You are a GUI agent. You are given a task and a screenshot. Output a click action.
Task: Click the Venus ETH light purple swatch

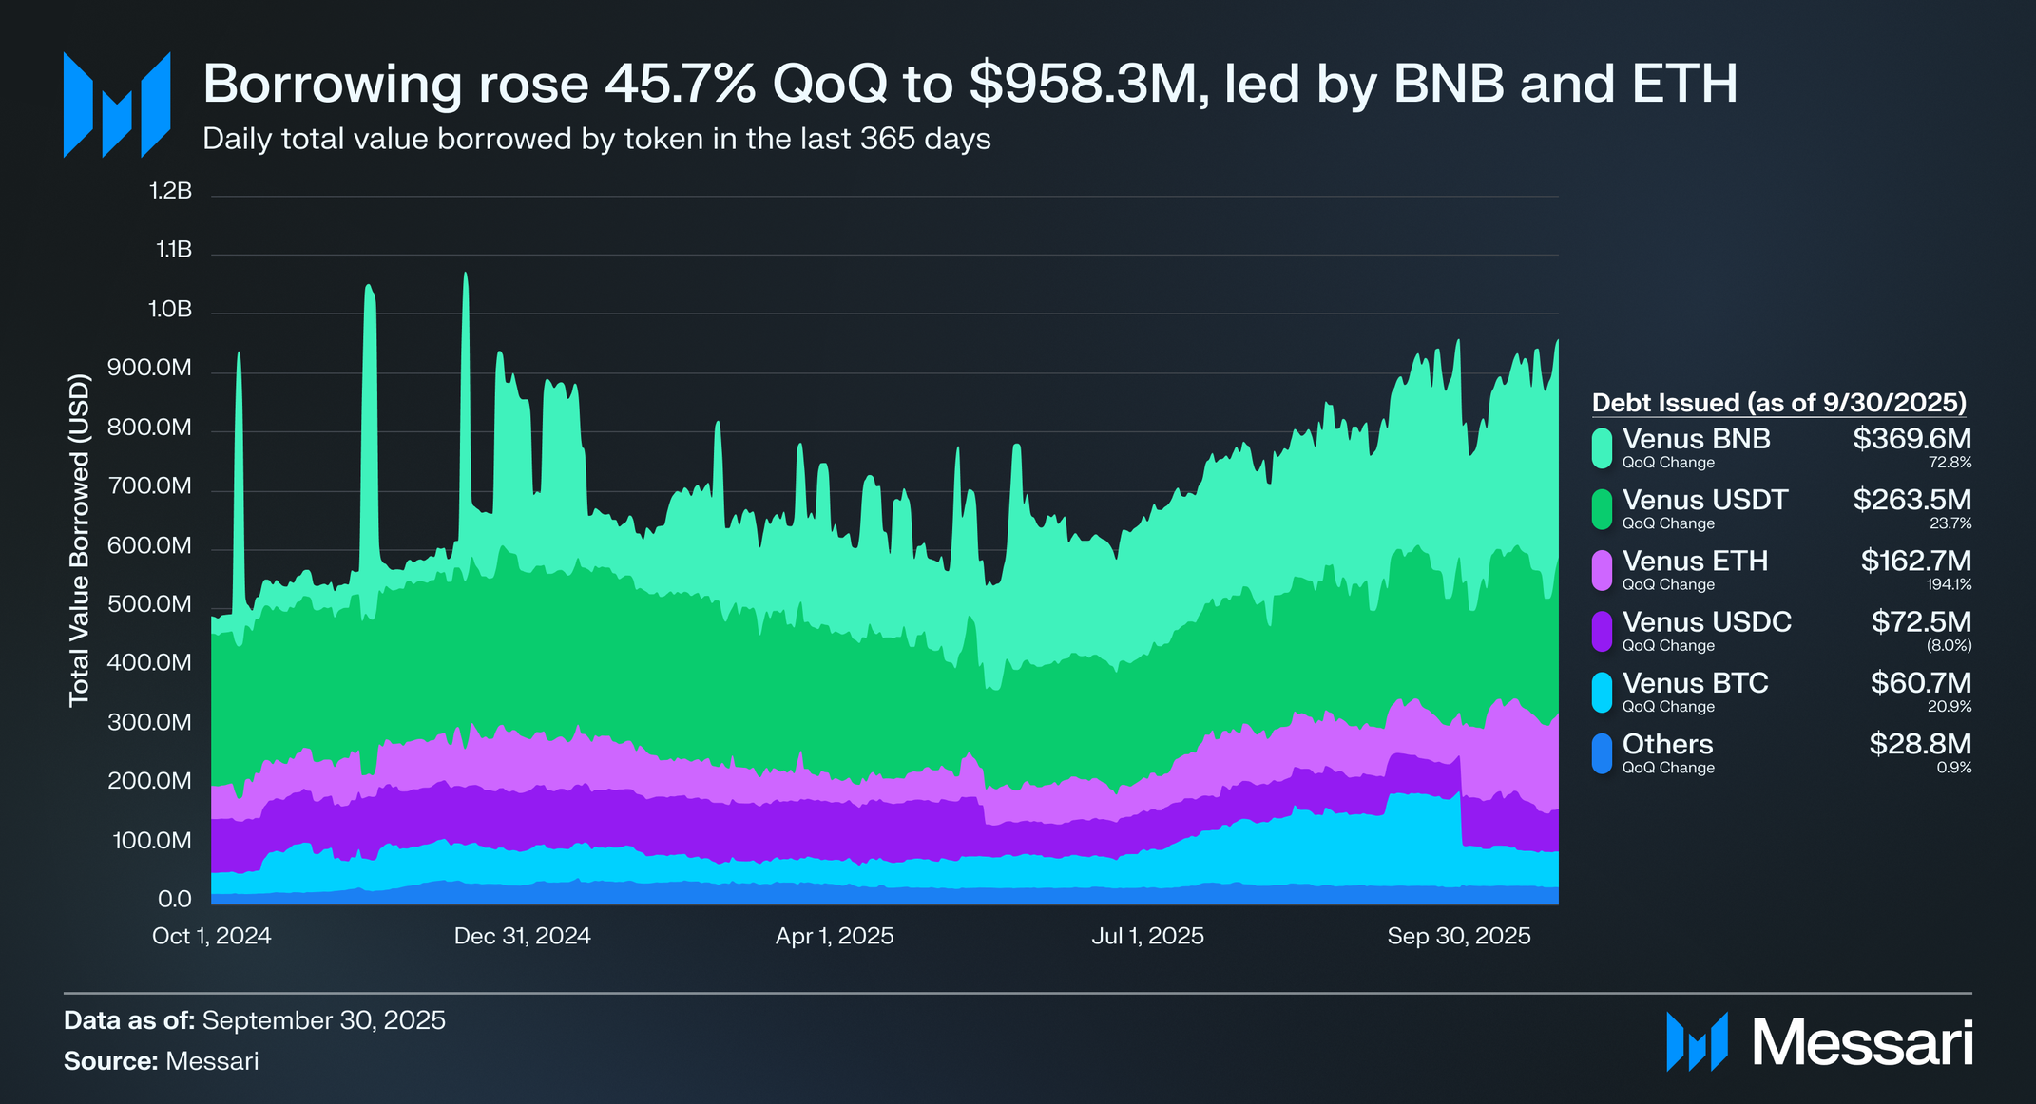[1603, 570]
